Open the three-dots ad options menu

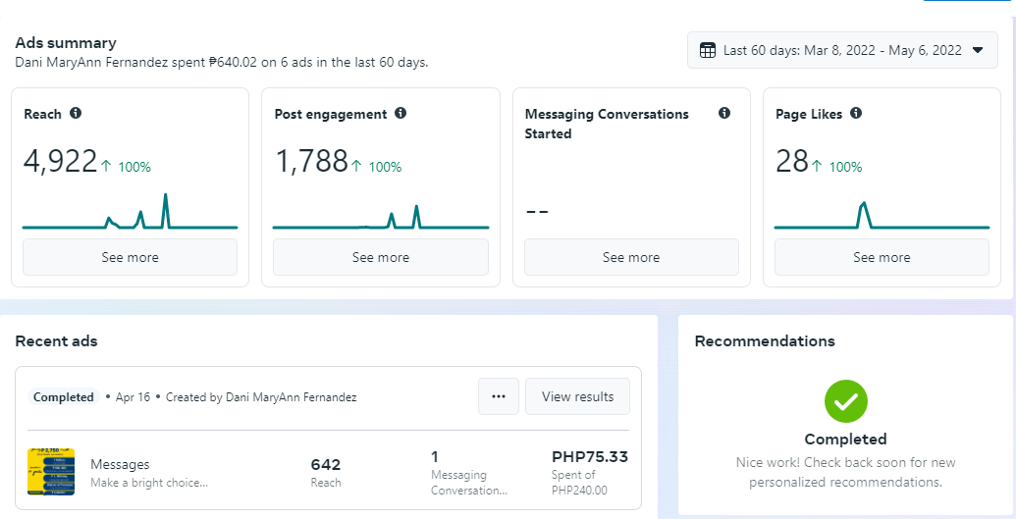pos(499,396)
